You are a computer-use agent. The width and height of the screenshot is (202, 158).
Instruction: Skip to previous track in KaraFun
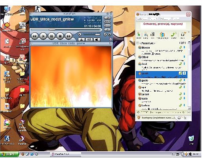35,36
